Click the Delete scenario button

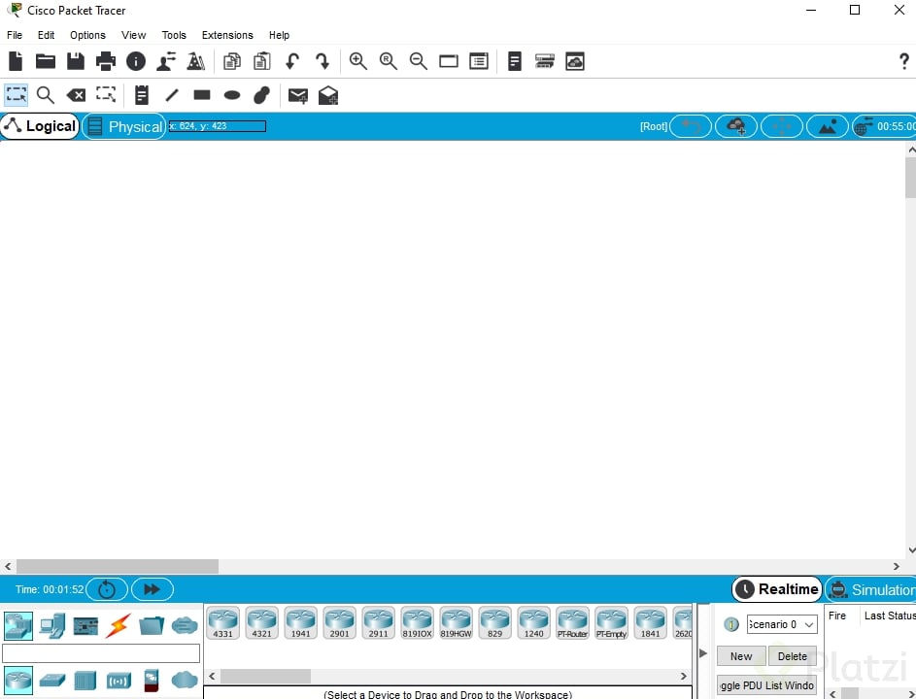(793, 656)
